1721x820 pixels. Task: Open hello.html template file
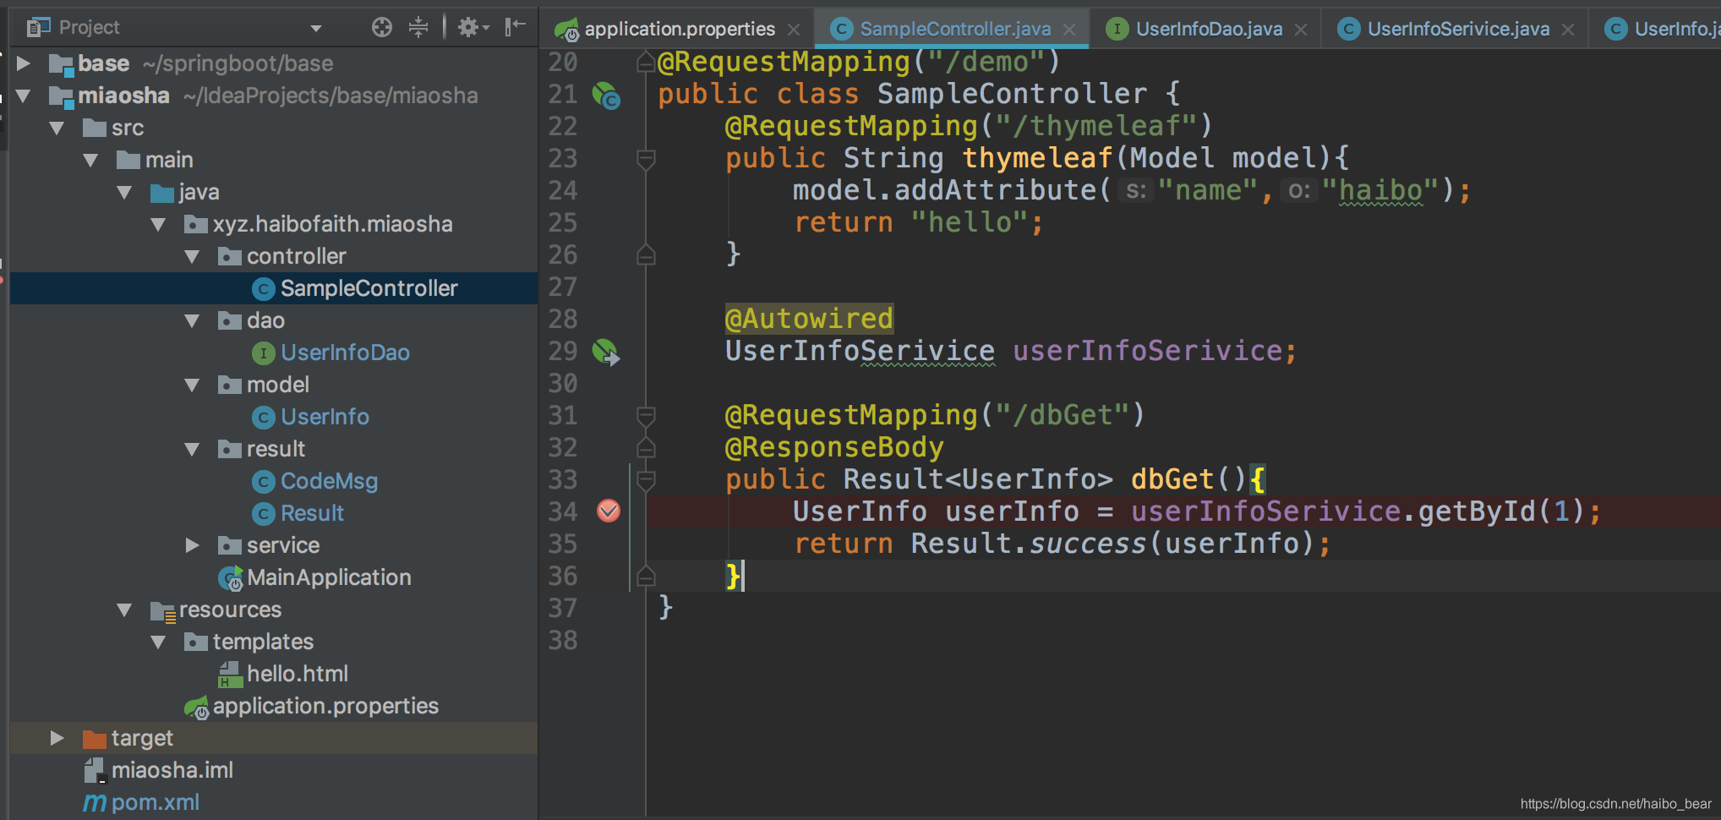tap(297, 674)
